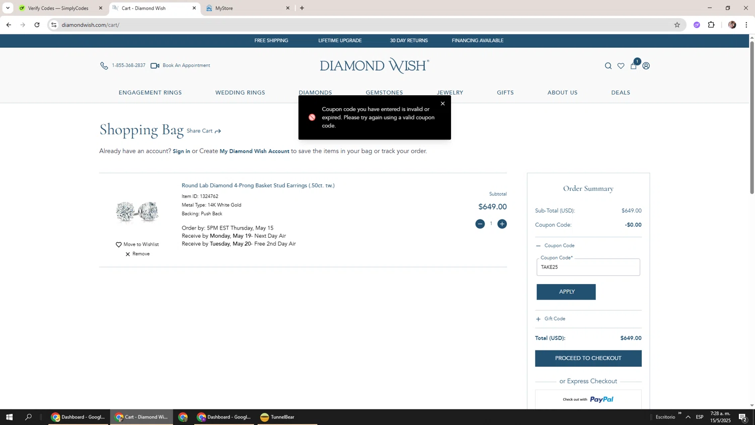This screenshot has width=755, height=425.
Task: Open the Engagement Rings menu
Action: click(150, 93)
